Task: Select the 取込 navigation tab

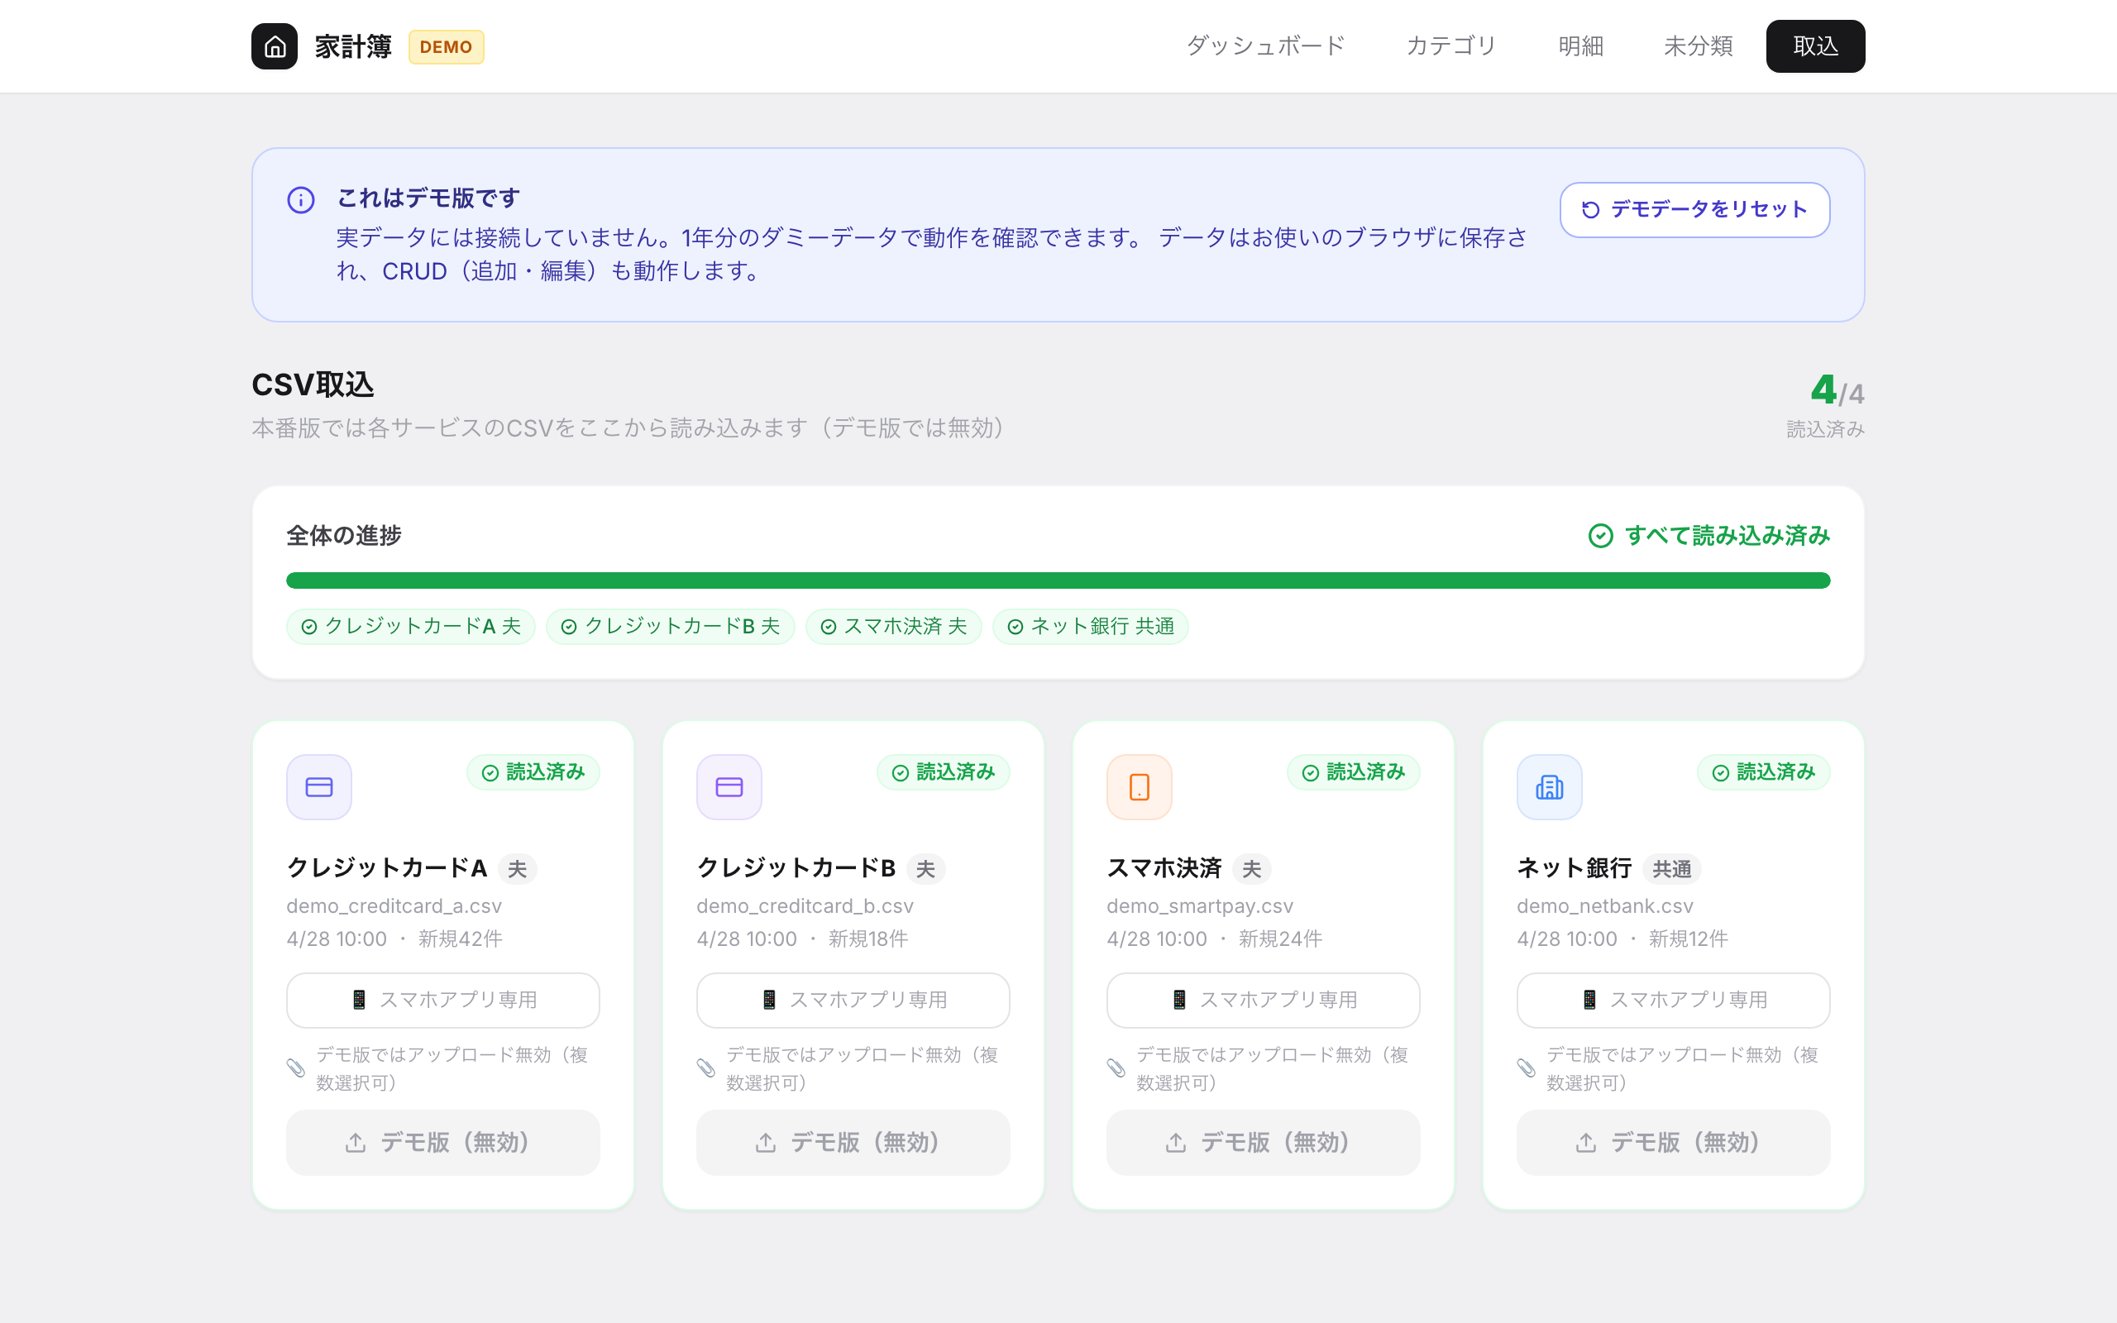Action: pyautogui.click(x=1815, y=46)
